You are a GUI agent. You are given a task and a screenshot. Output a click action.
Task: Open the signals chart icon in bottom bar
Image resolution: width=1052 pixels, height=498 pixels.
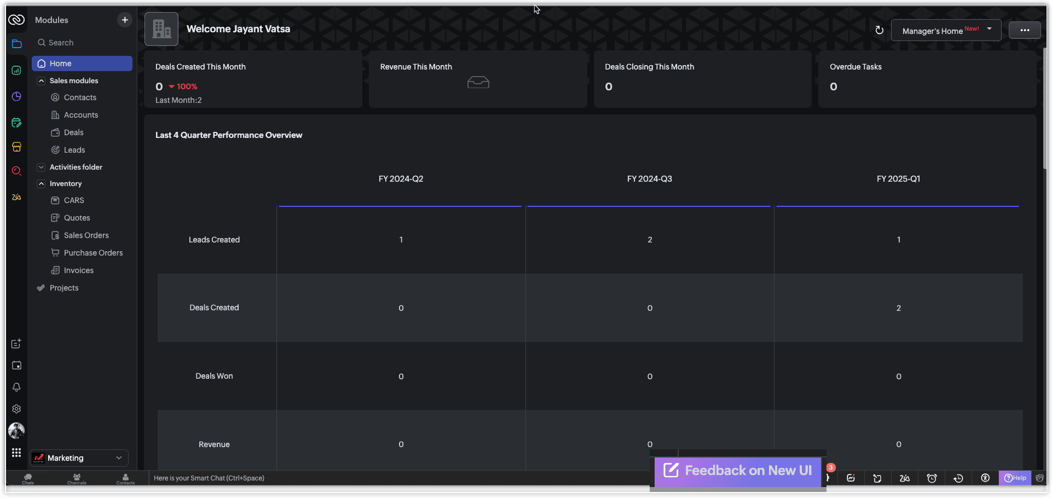[851, 478]
